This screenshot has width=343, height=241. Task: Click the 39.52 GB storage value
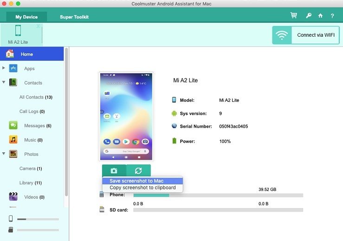[x=267, y=189]
